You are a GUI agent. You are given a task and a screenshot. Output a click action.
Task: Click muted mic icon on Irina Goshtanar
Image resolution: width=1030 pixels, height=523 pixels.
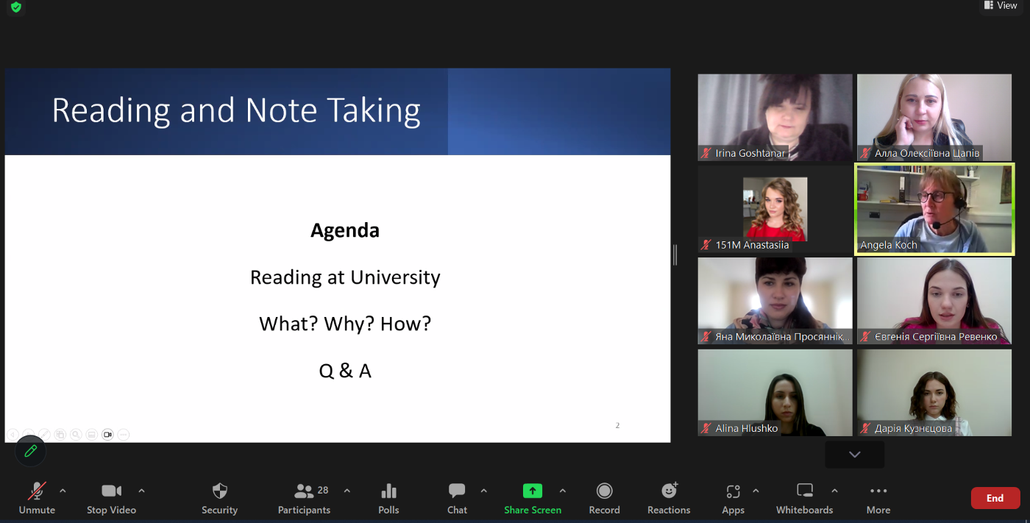(x=706, y=153)
